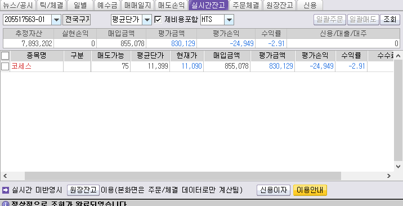
Task: Toggle the select-all checkbox in table header
Action: point(5,56)
